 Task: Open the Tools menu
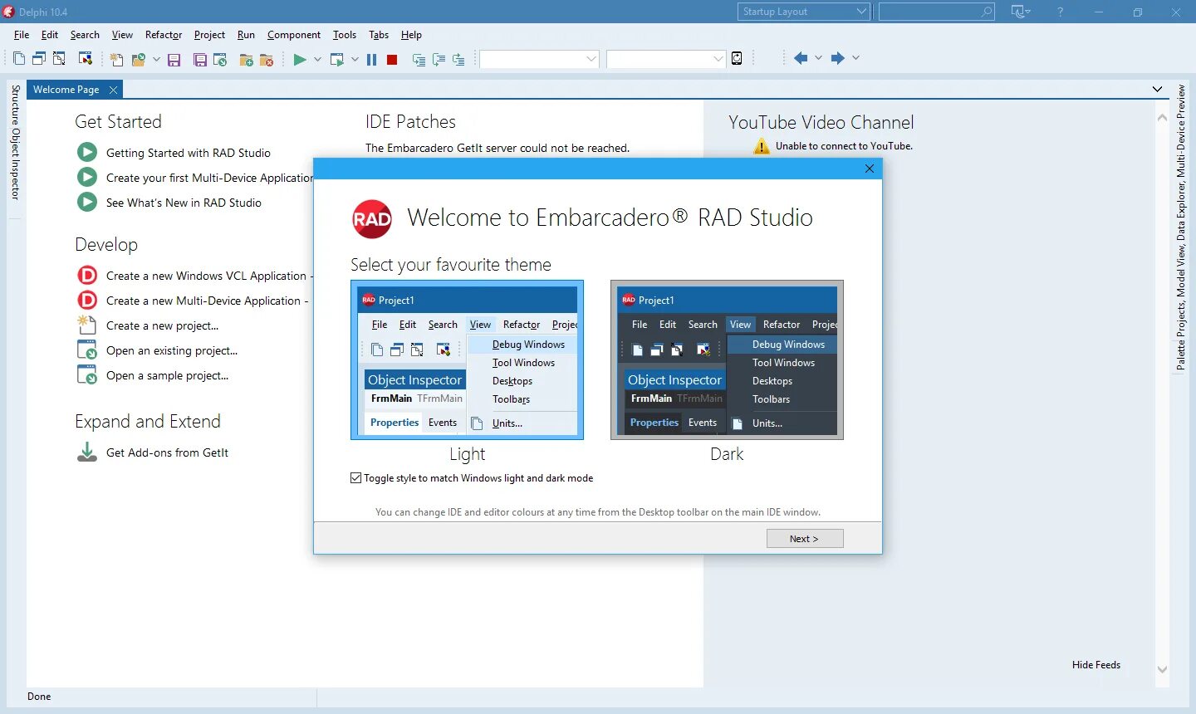pyautogui.click(x=345, y=35)
